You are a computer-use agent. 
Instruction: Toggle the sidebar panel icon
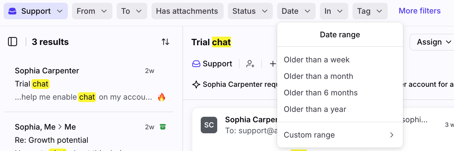coord(13,42)
